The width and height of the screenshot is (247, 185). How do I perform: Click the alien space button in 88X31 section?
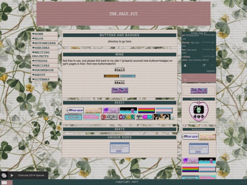[129, 110]
